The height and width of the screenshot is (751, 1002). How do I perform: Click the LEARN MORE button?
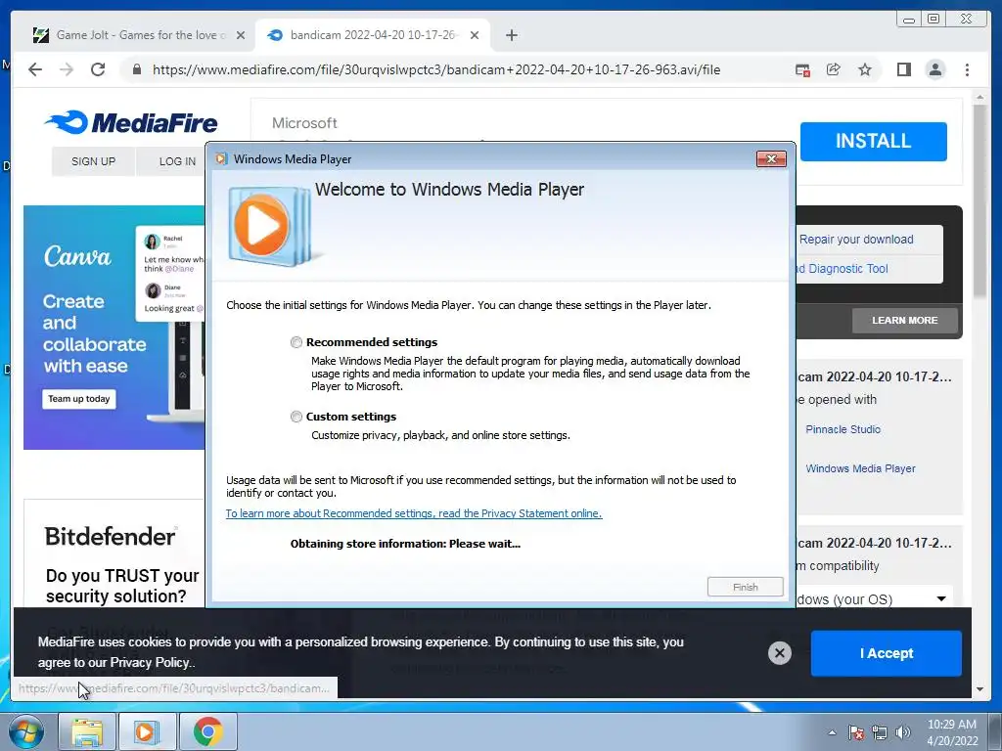point(905,320)
